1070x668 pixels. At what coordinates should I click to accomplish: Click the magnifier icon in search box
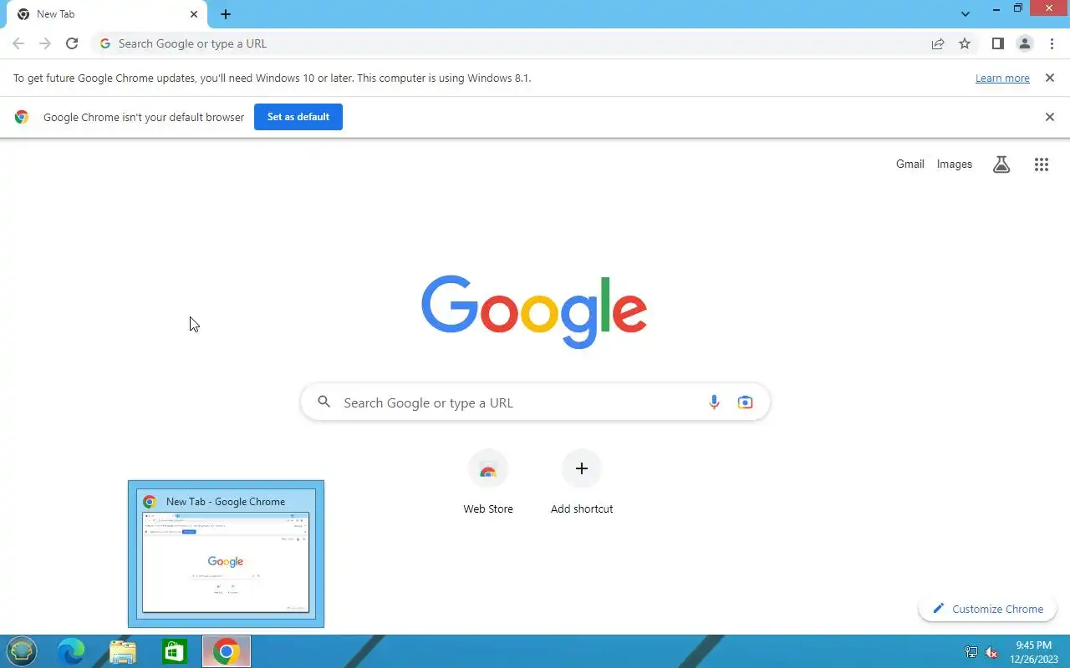[x=324, y=402]
